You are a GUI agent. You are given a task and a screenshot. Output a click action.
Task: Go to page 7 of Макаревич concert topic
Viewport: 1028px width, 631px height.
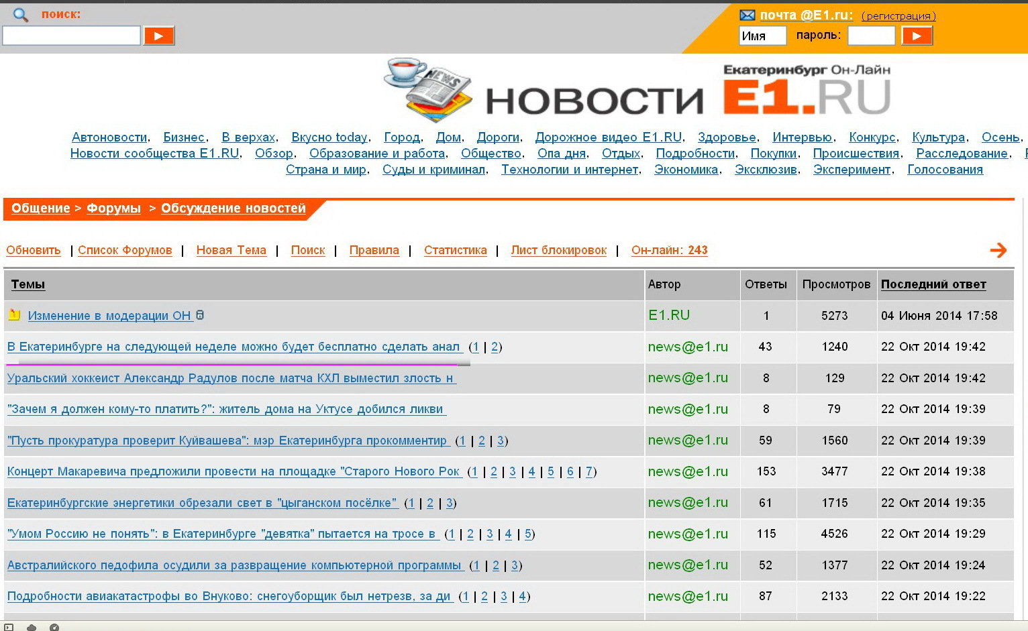[589, 471]
